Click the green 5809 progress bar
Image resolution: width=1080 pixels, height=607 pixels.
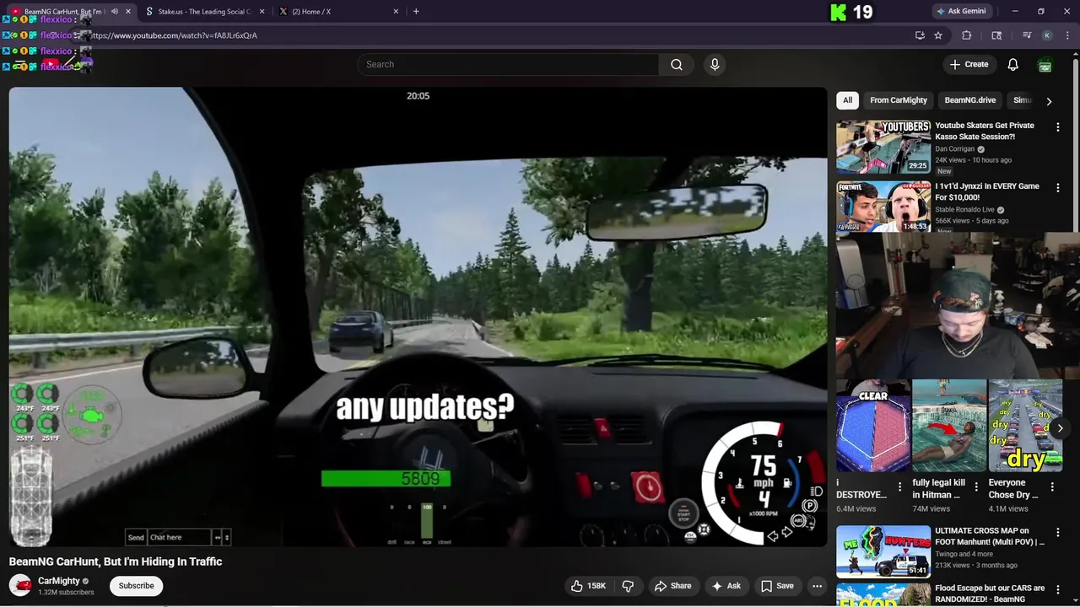(386, 479)
